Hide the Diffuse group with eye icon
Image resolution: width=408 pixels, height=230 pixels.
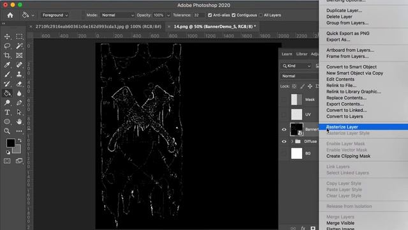click(284, 141)
